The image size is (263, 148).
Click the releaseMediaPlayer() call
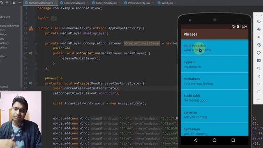tap(81, 58)
